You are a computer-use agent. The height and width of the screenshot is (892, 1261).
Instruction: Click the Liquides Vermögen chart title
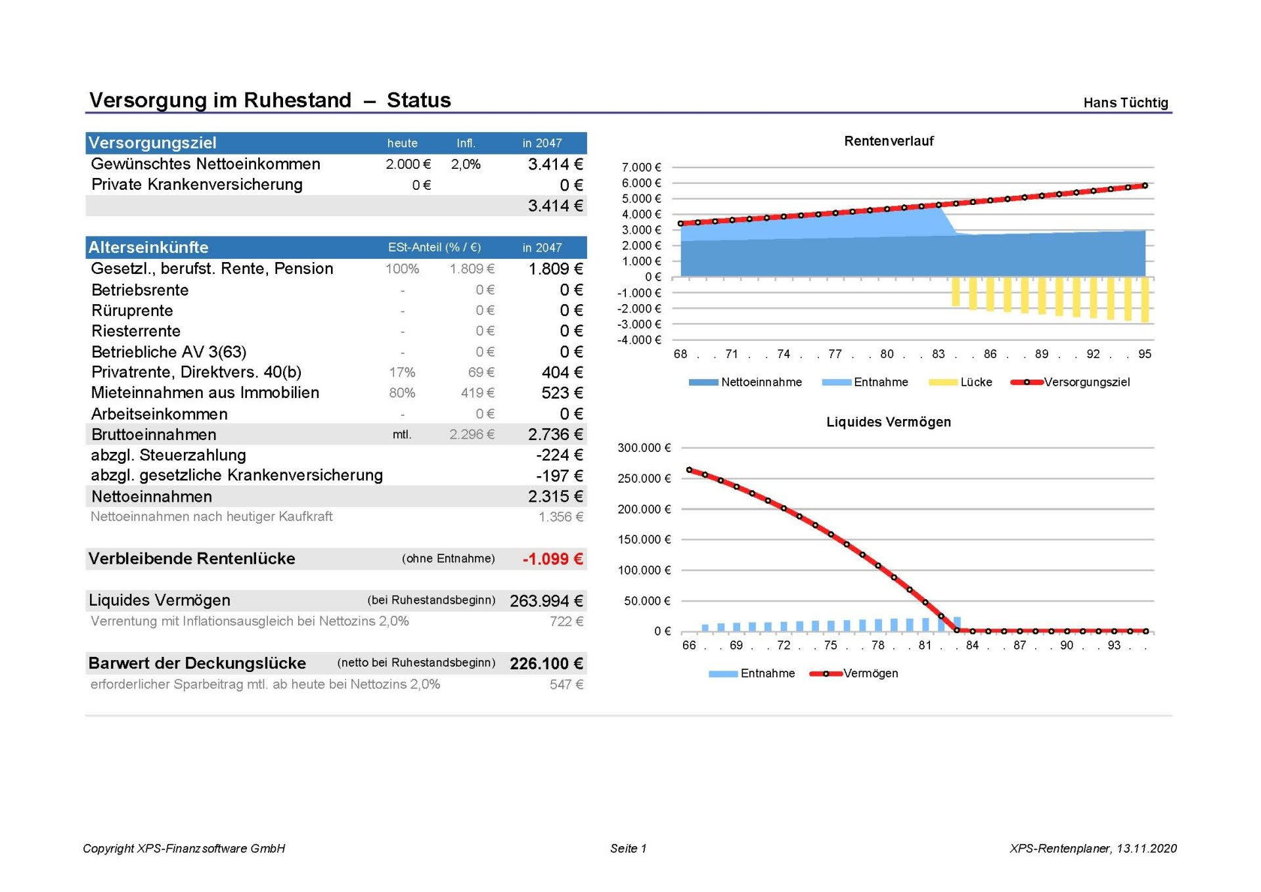pos(888,422)
